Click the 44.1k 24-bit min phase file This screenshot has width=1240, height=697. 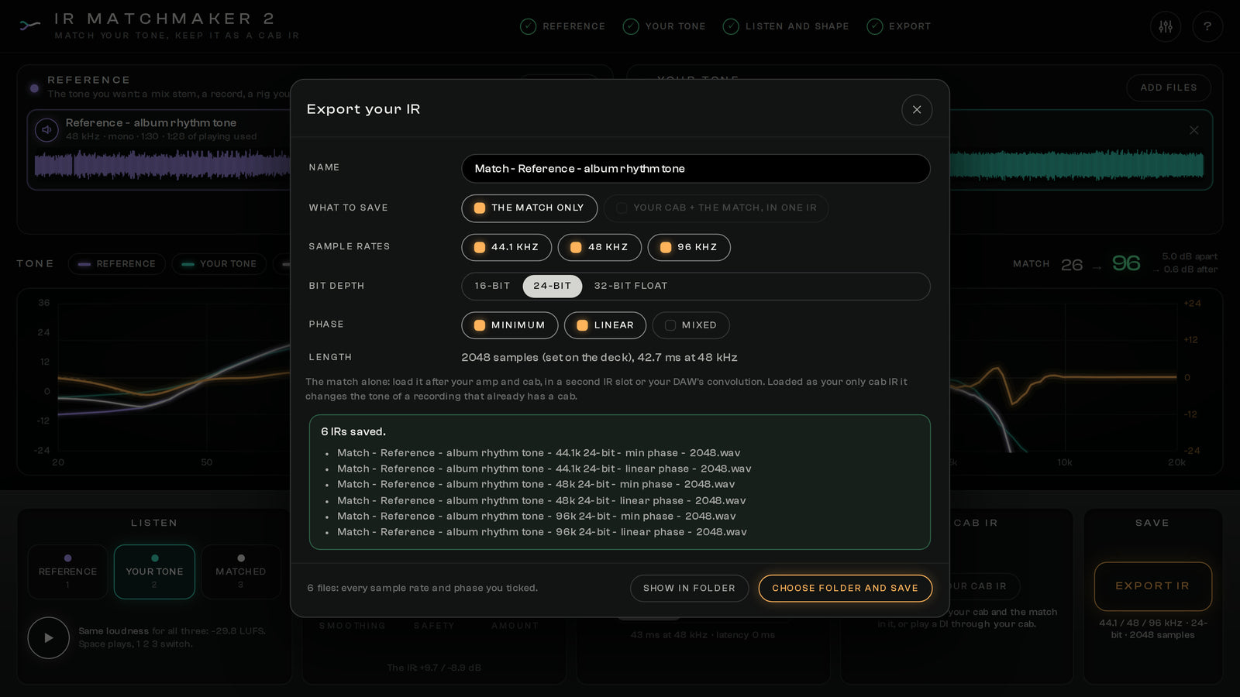coord(539,453)
